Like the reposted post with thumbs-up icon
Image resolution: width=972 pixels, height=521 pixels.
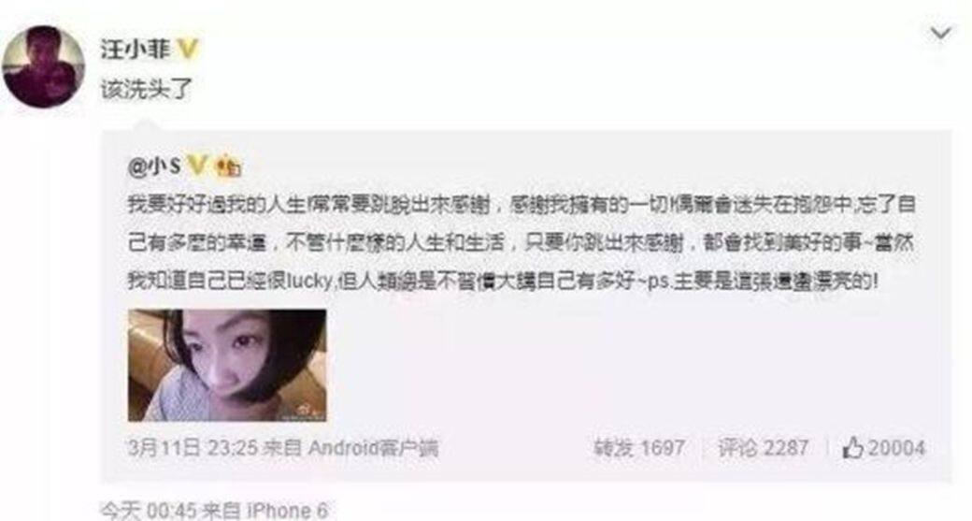point(852,447)
